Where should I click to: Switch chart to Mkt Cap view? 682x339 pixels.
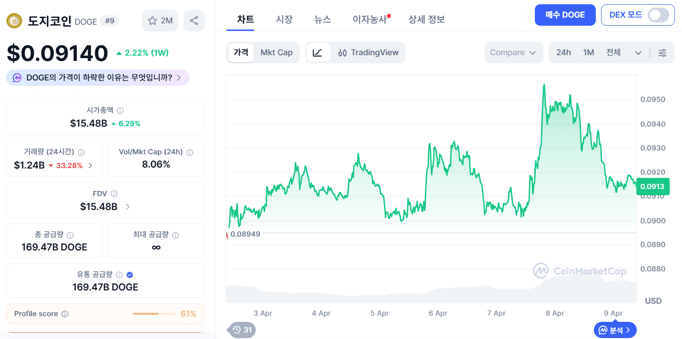pos(277,52)
